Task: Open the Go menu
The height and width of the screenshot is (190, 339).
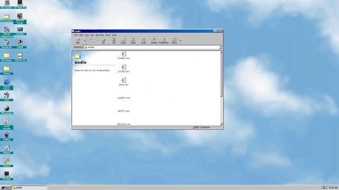Action: click(92, 35)
